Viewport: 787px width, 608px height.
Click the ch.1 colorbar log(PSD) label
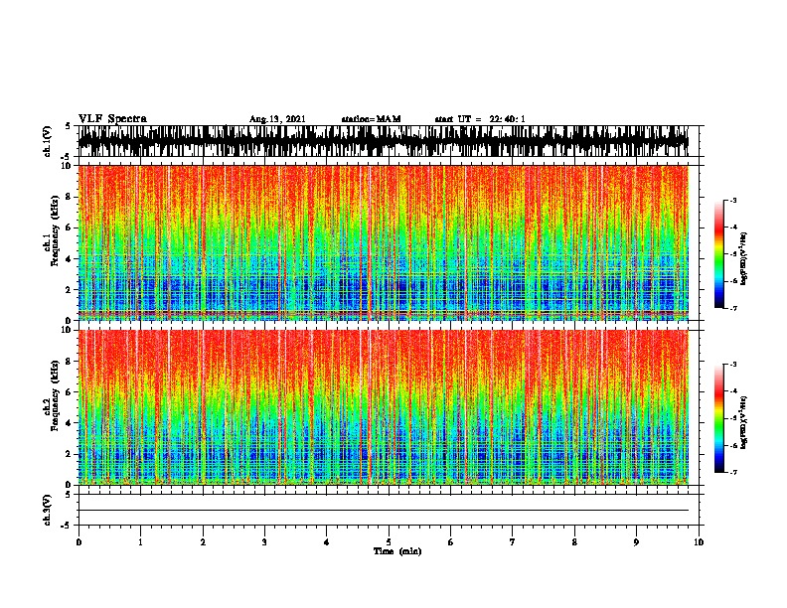click(x=744, y=259)
